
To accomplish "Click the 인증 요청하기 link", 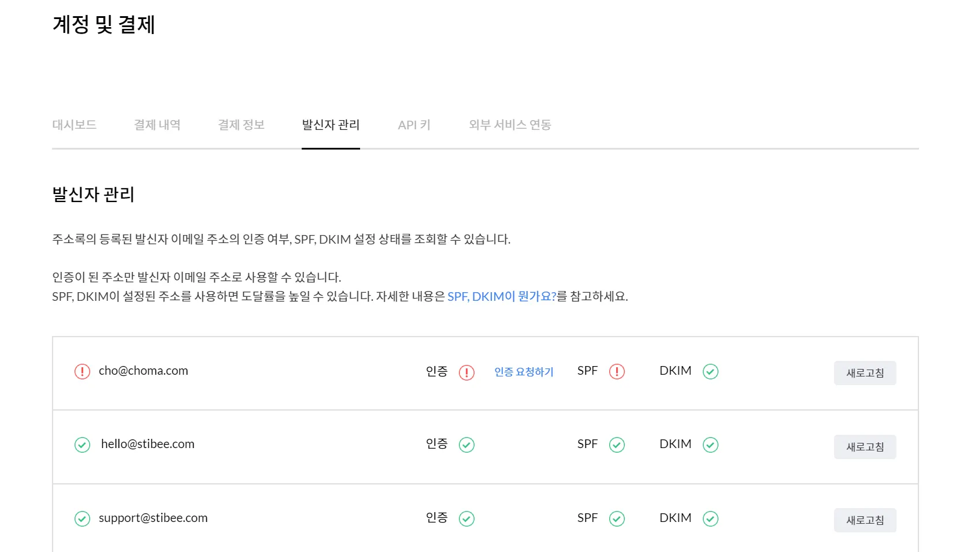I will pos(524,372).
